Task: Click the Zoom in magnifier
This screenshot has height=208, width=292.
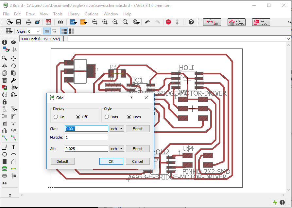Action: point(105,22)
